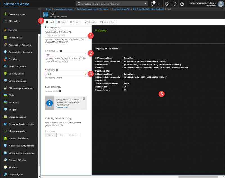Open the help question mark icon
This screenshot has height=178, width=225.
point(182,4)
